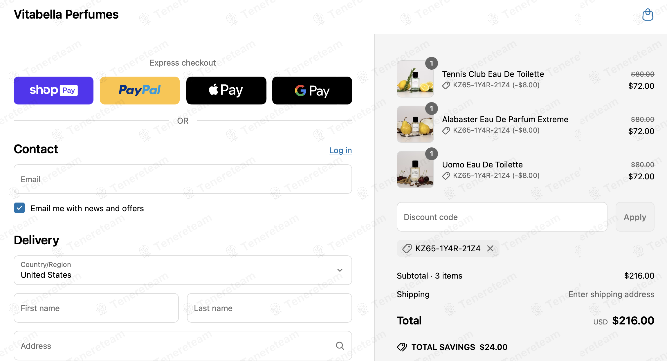The image size is (667, 361).
Task: Click the Last name field
Action: (269, 308)
